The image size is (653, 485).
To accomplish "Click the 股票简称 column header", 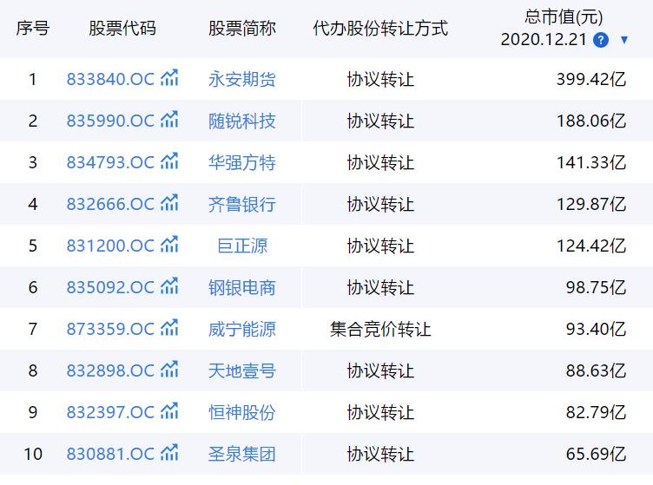I will coord(242,29).
